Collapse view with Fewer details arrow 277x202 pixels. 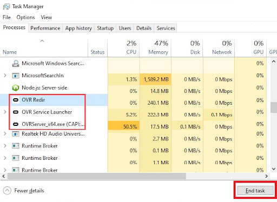[x=7, y=191]
